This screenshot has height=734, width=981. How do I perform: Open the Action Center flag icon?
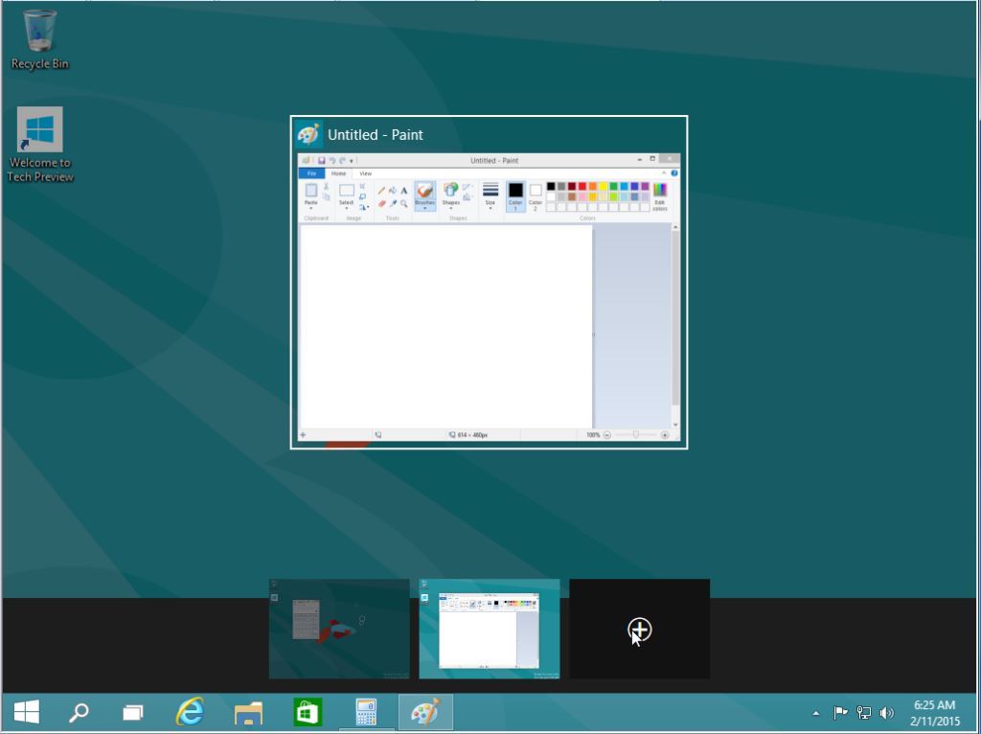(840, 712)
